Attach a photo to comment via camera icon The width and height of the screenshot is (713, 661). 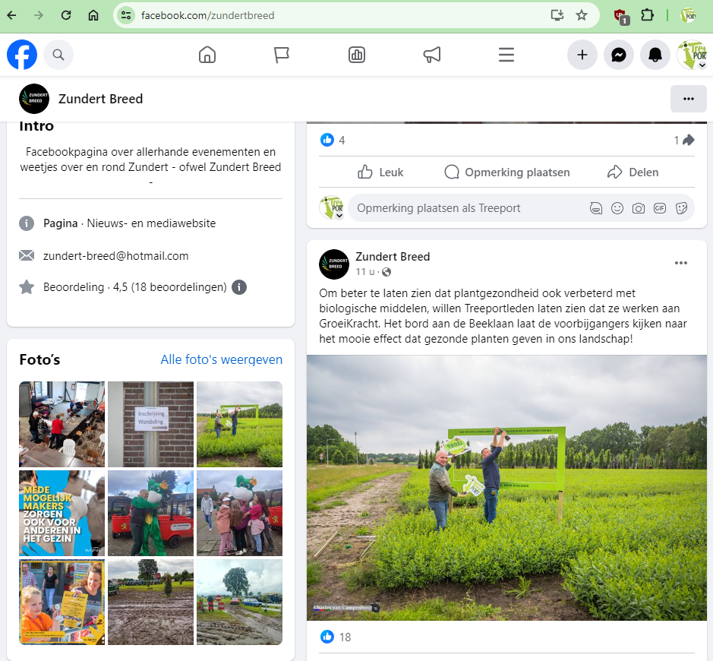pos(639,208)
